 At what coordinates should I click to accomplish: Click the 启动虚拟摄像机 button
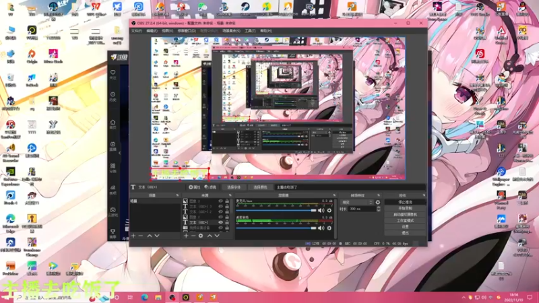coord(405,214)
